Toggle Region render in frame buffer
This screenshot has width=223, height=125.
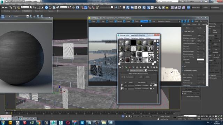click(x=144, y=21)
